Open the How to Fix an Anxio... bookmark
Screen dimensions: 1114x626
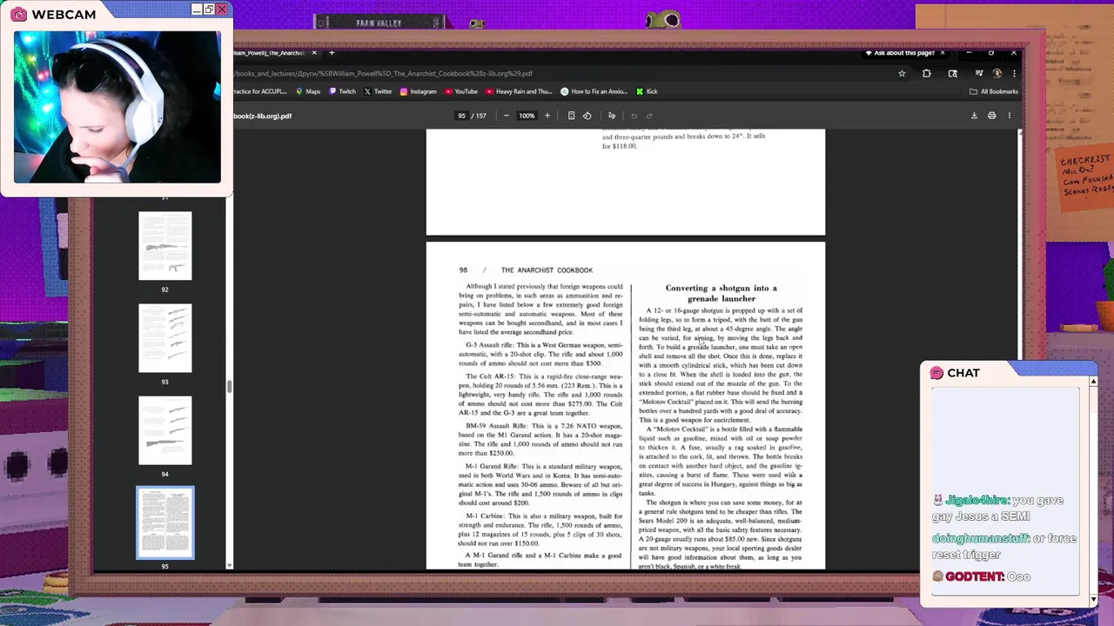tap(594, 91)
